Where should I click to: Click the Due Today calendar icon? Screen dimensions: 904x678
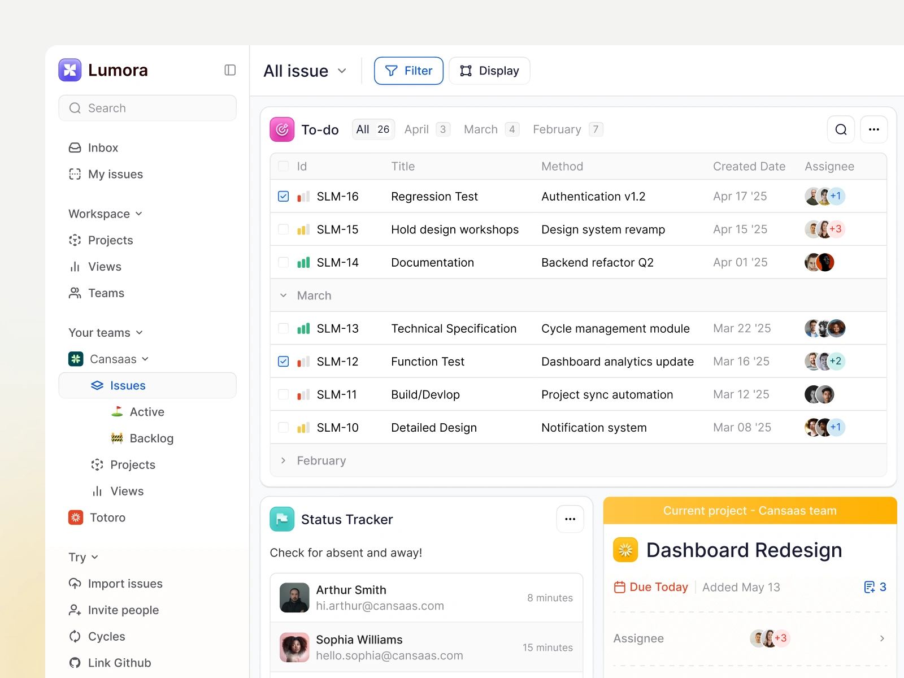click(620, 587)
